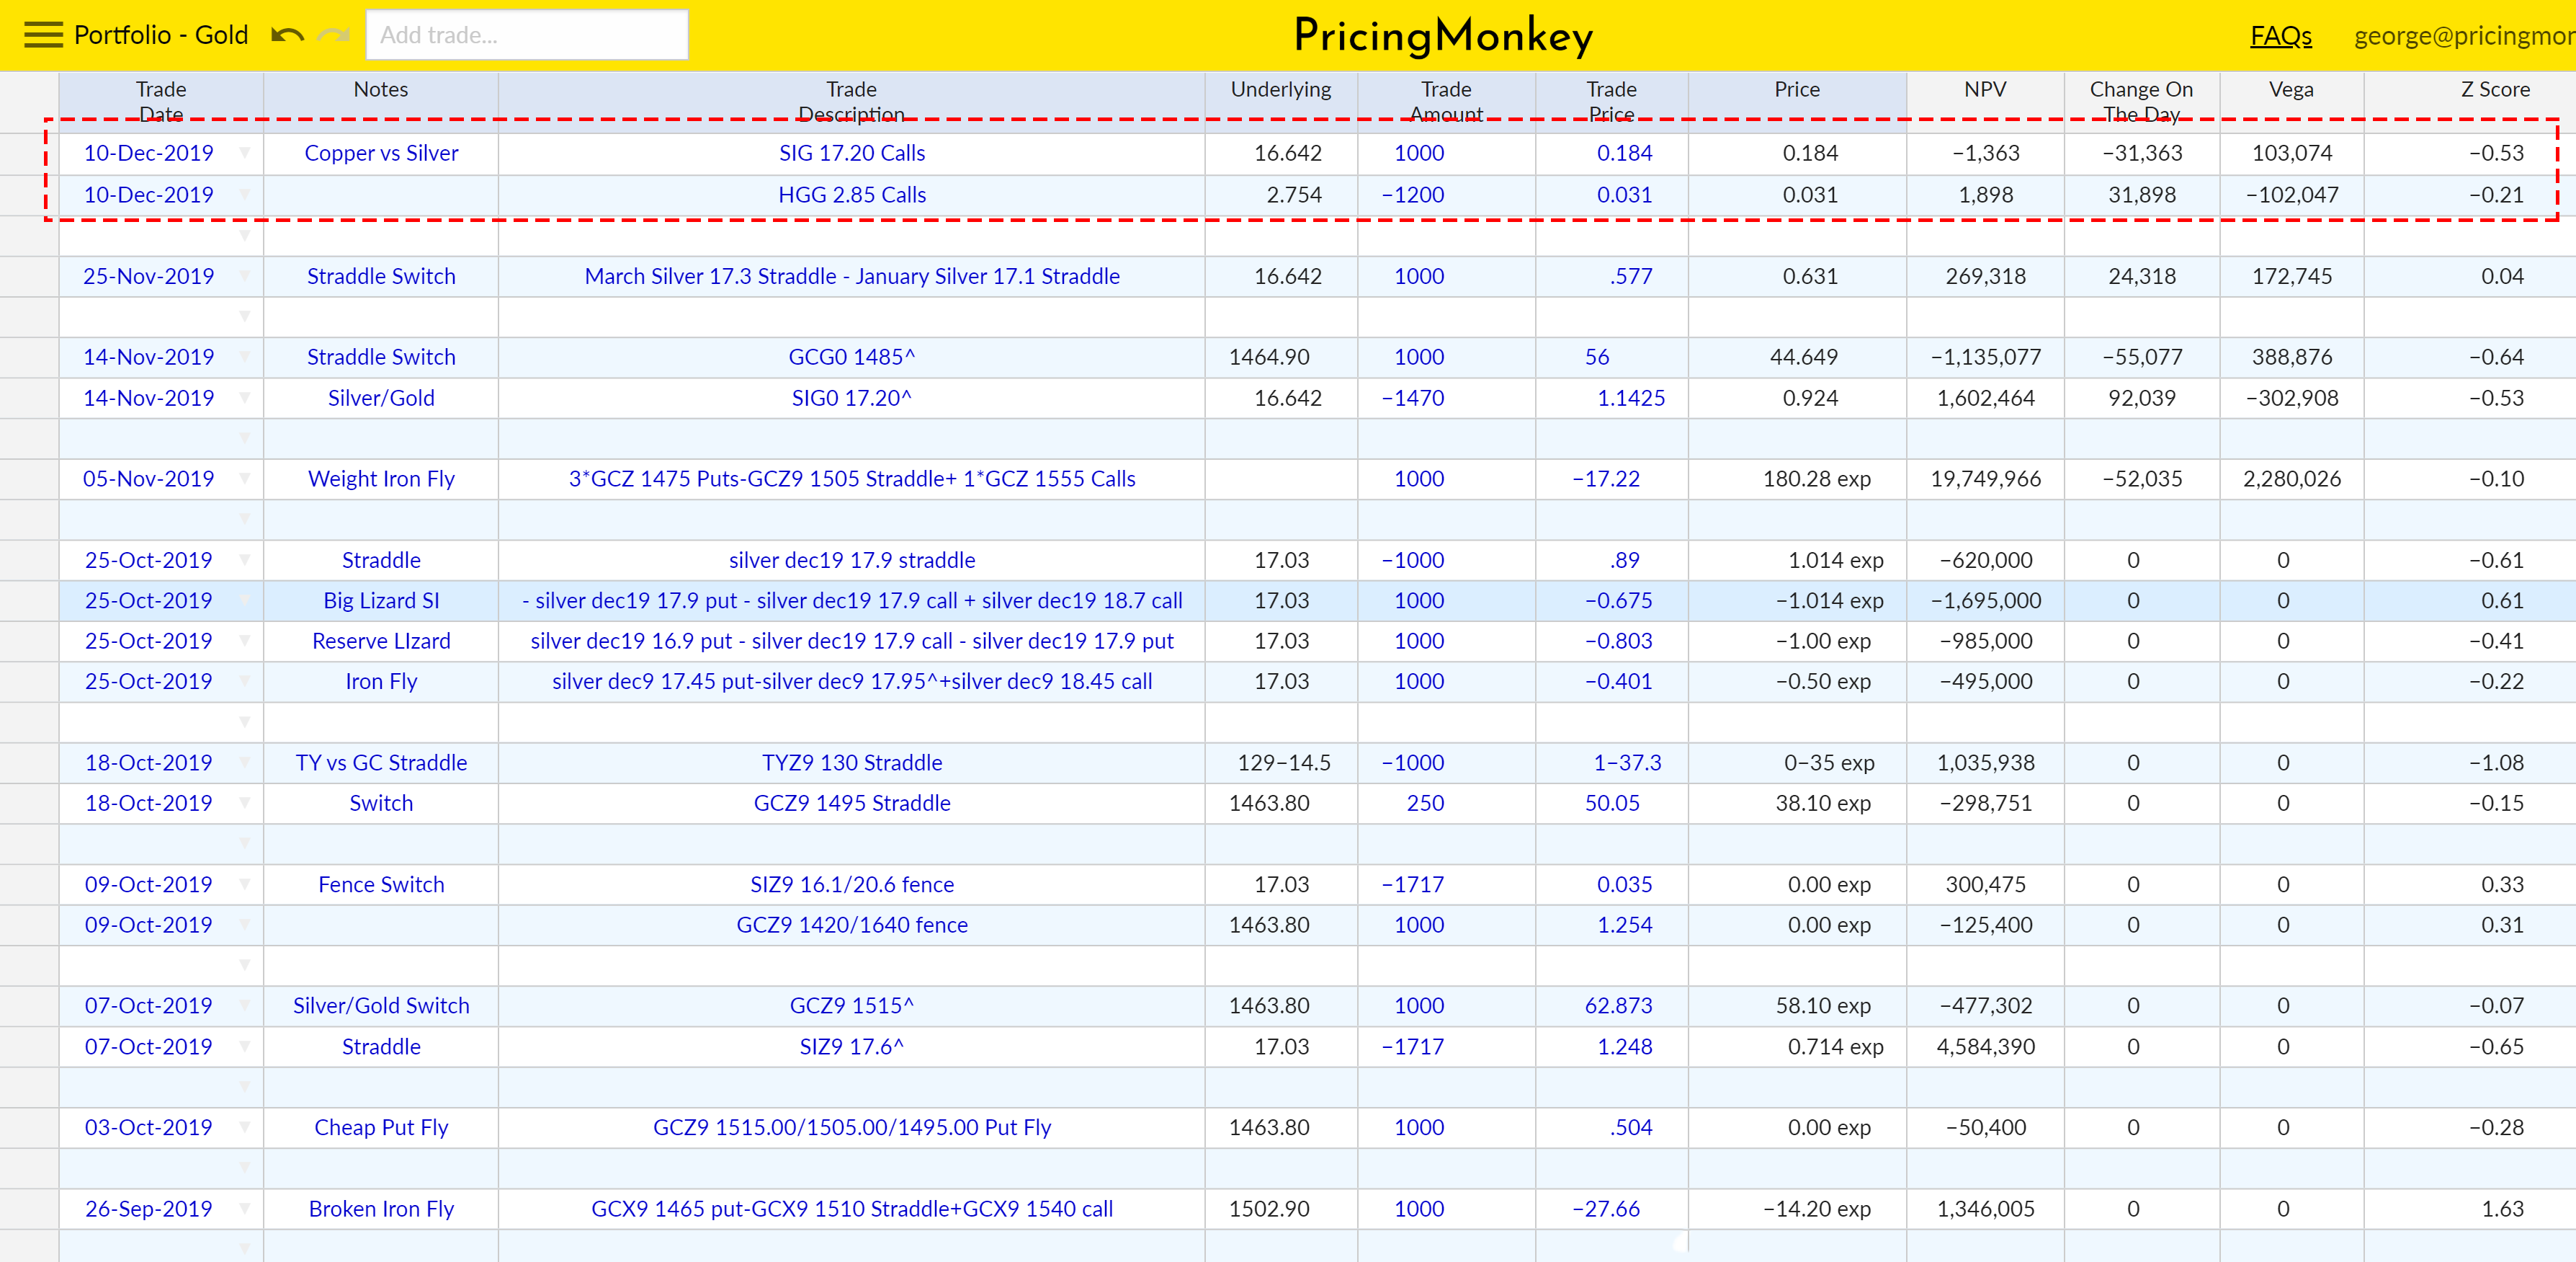Click the undo arrow icon
Screen dimensions: 2576x1262
pos(287,36)
